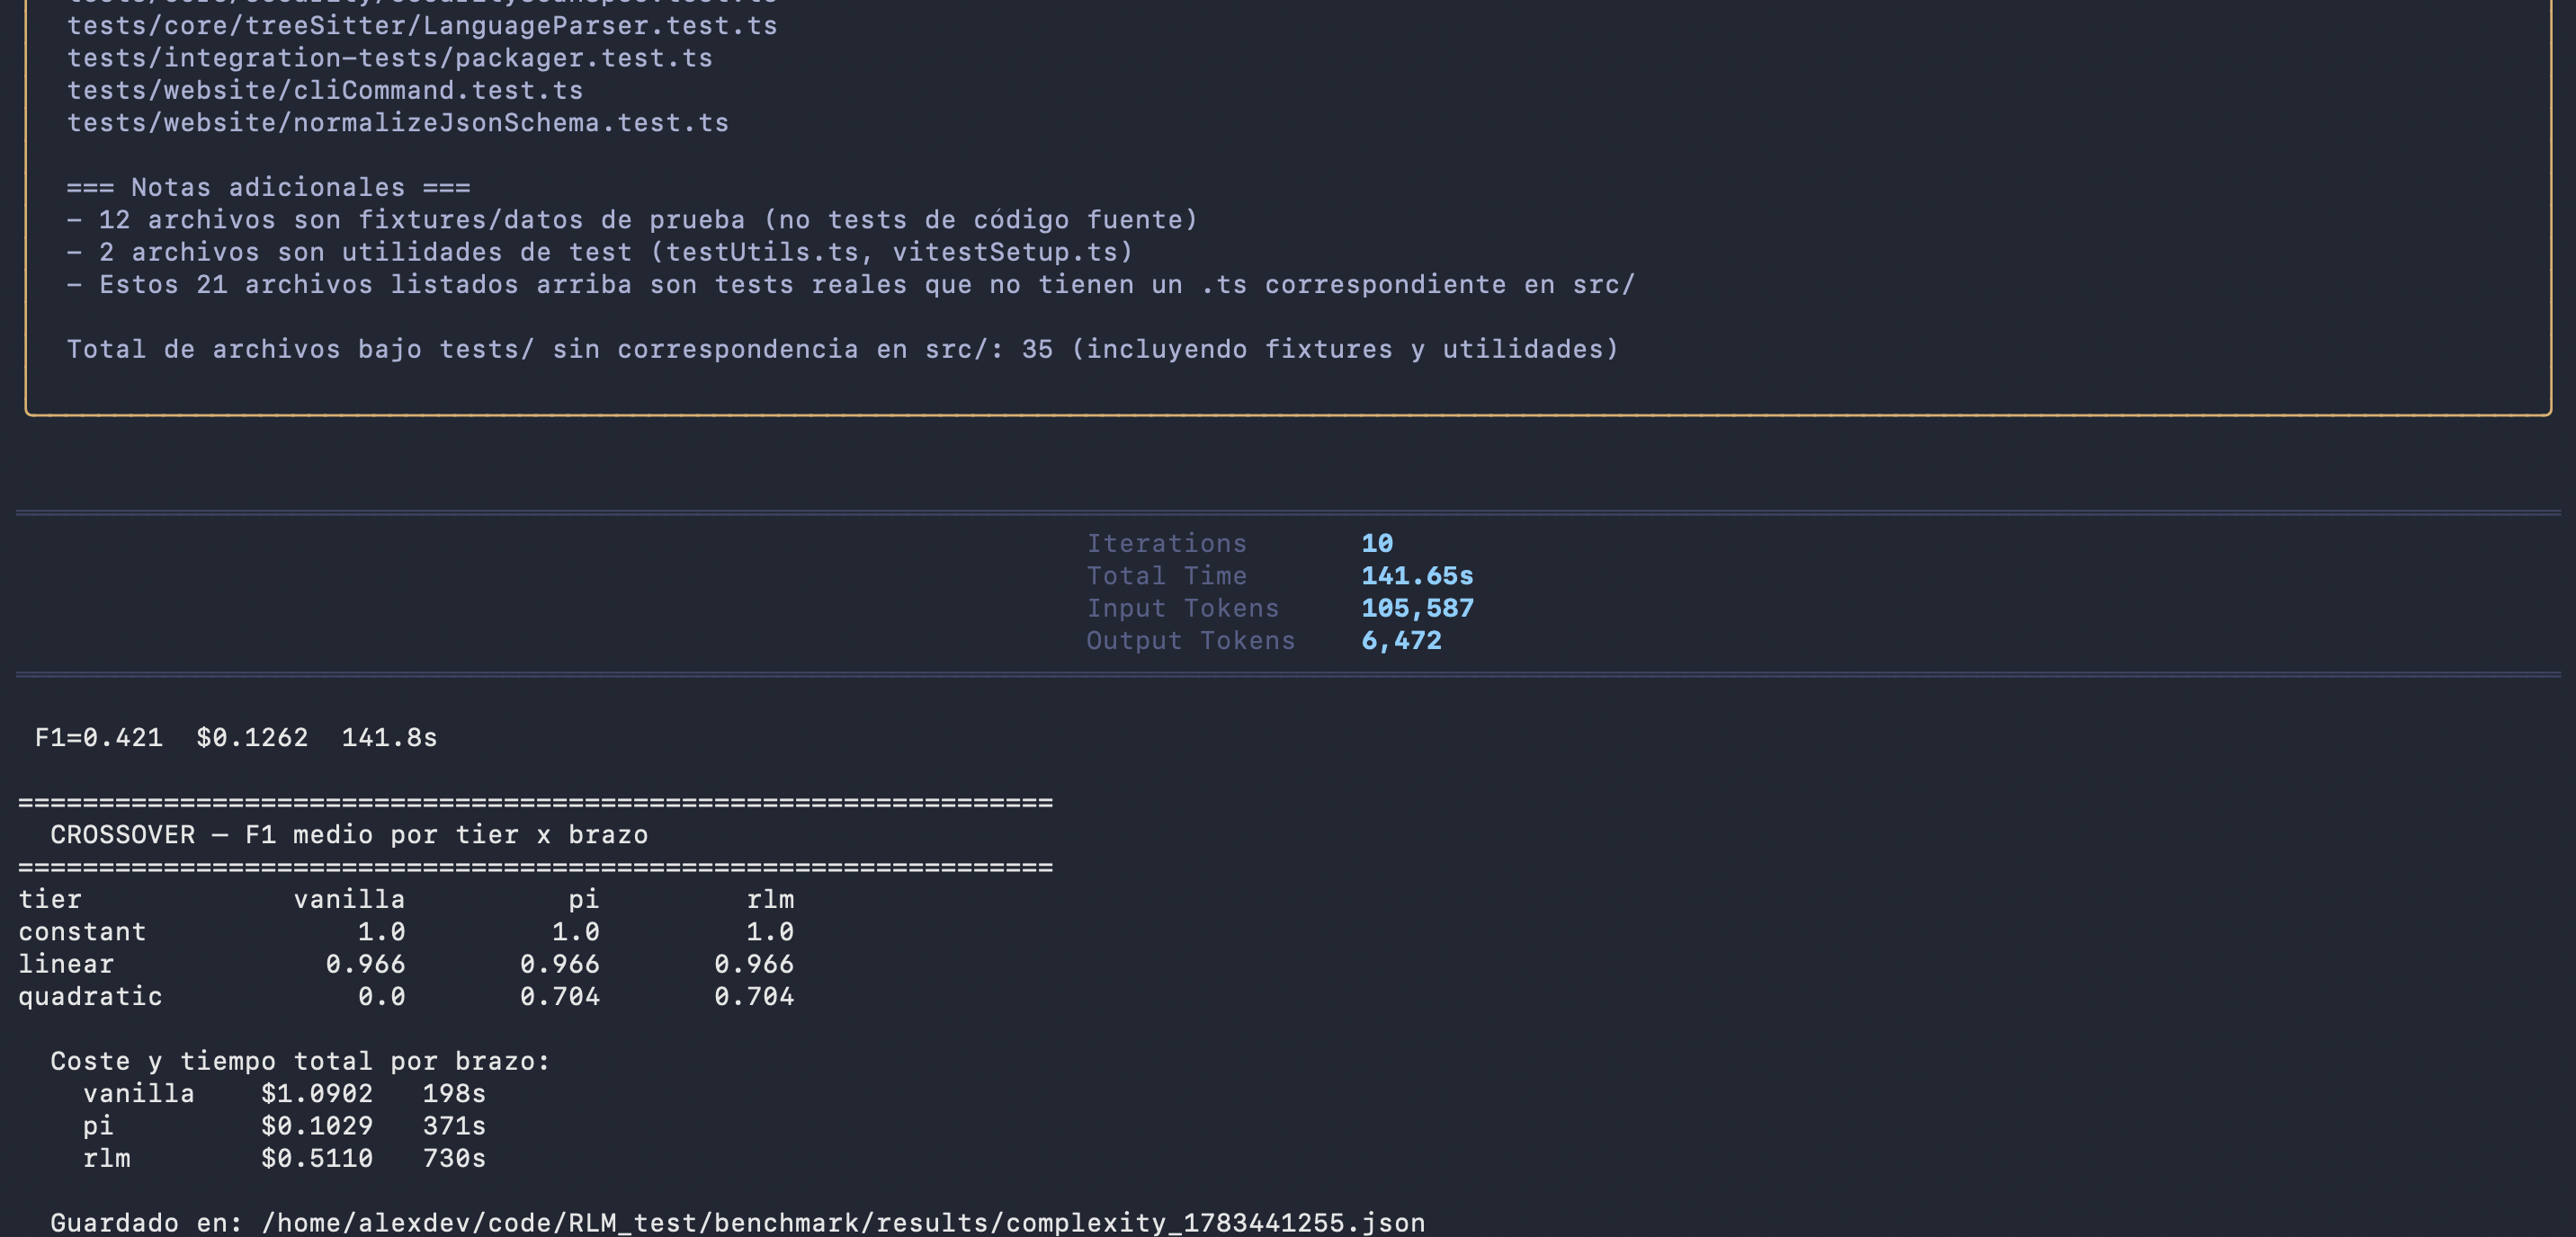The width and height of the screenshot is (2576, 1237).
Task: Click the 'quadratic' row label
Action: 90,997
